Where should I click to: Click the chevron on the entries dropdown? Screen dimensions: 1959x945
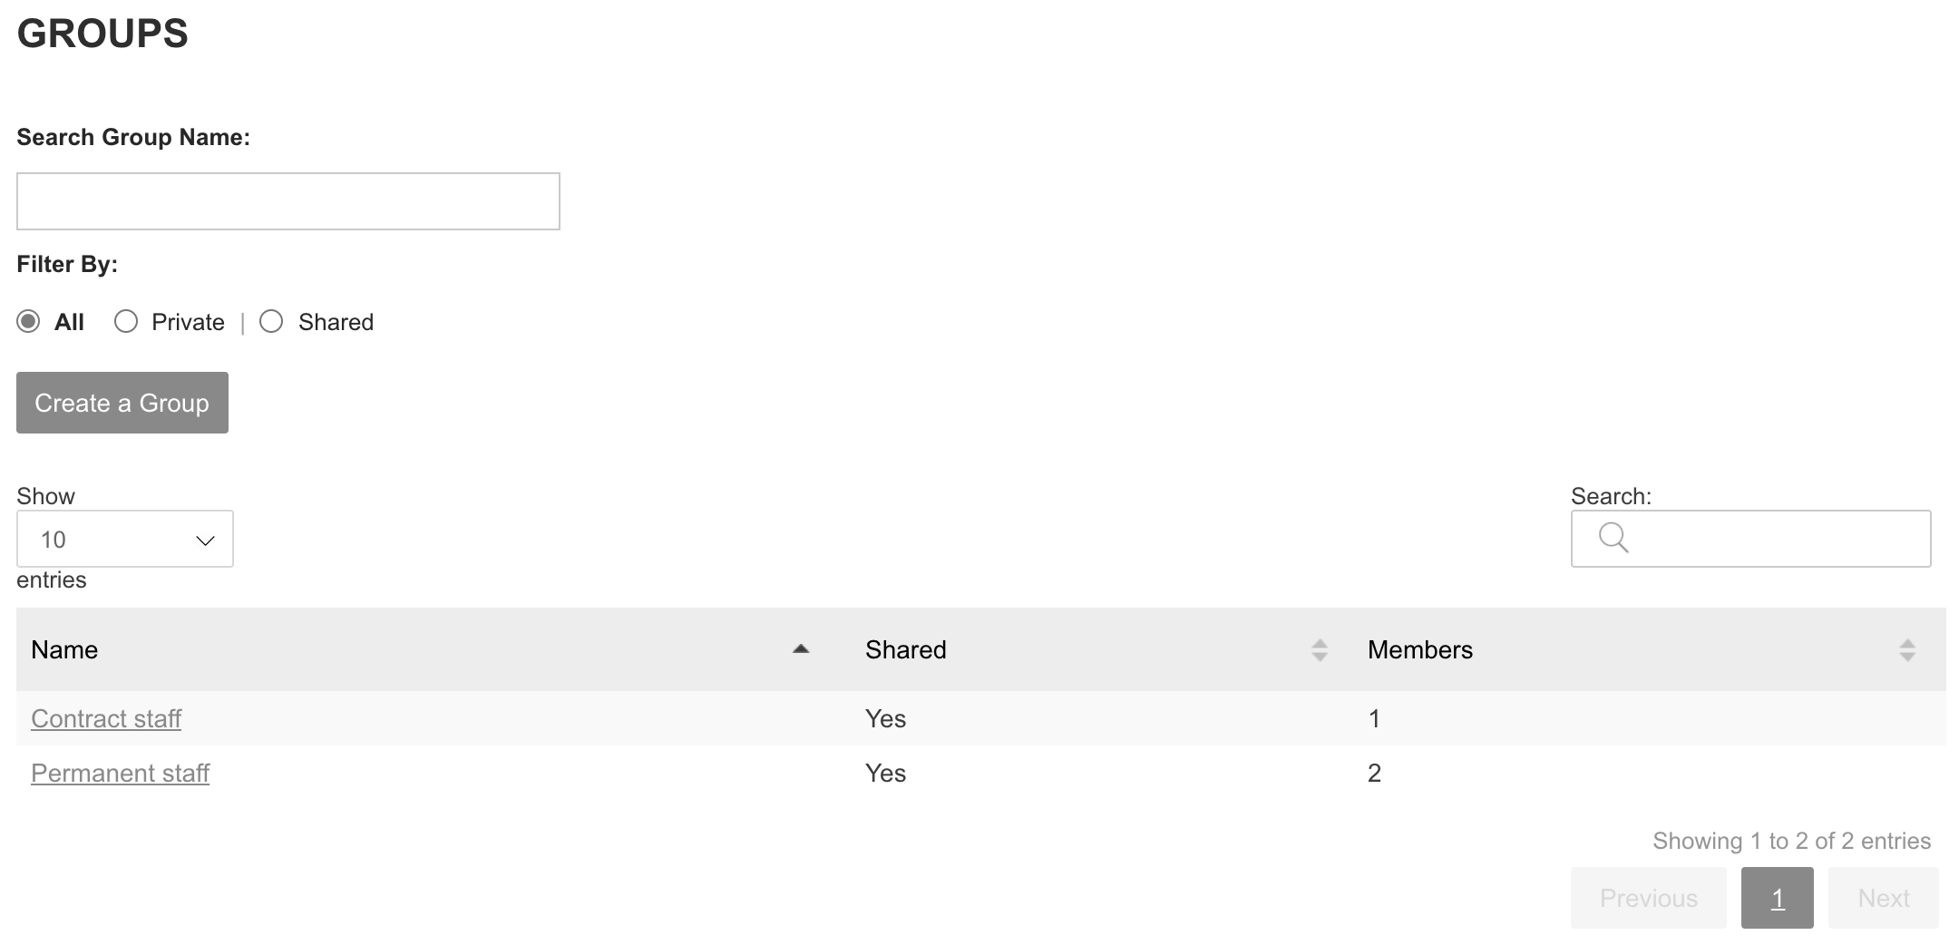pos(205,541)
